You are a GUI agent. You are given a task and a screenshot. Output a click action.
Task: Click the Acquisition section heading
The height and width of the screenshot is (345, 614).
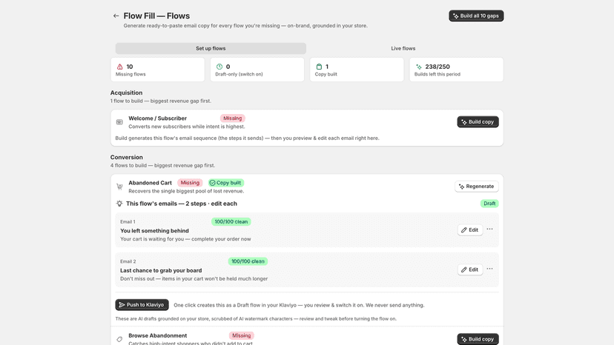pyautogui.click(x=126, y=93)
